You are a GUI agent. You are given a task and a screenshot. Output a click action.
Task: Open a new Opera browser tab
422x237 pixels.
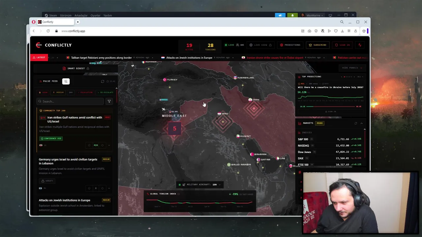tap(78, 22)
